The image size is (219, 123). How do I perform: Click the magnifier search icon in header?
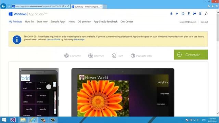206,14
